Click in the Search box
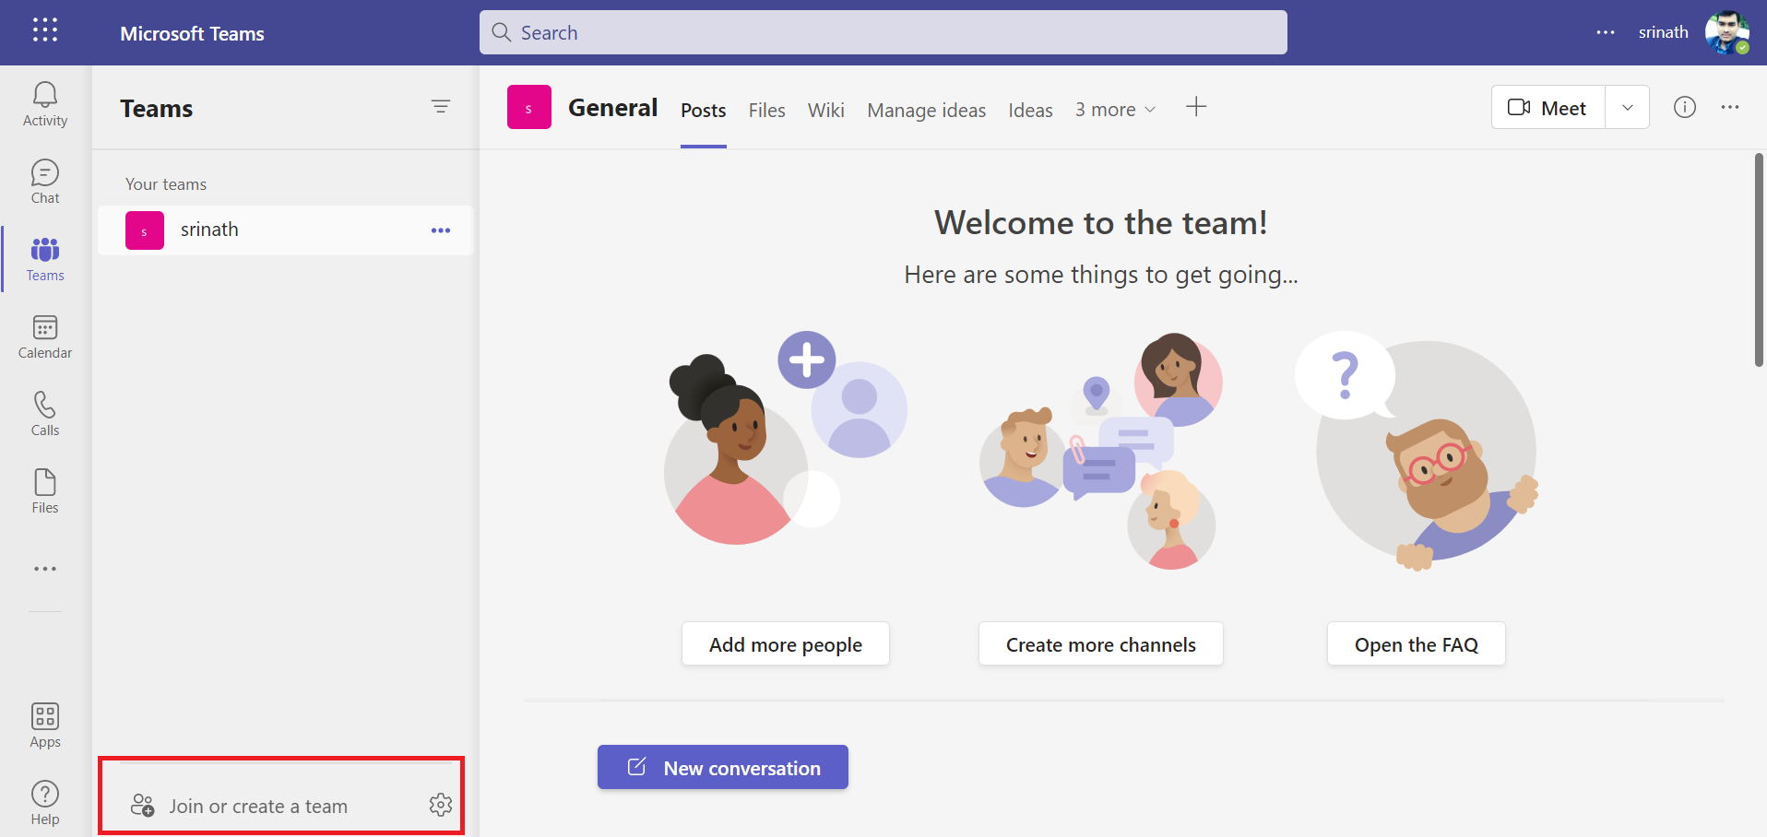This screenshot has height=837, width=1767. click(x=883, y=32)
